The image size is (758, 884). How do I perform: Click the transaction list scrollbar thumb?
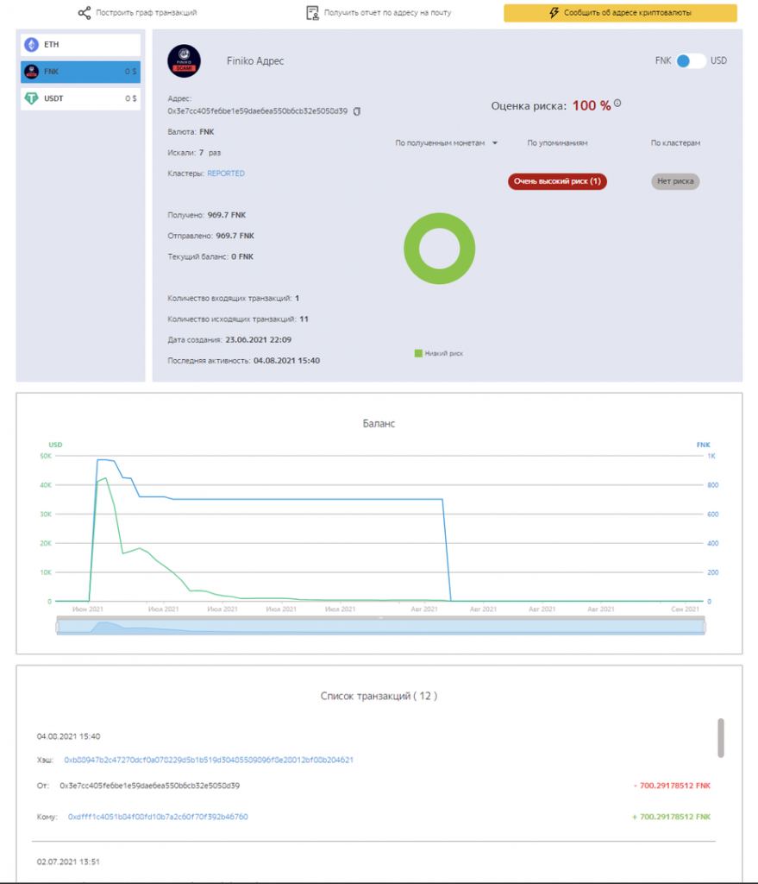[x=720, y=737]
